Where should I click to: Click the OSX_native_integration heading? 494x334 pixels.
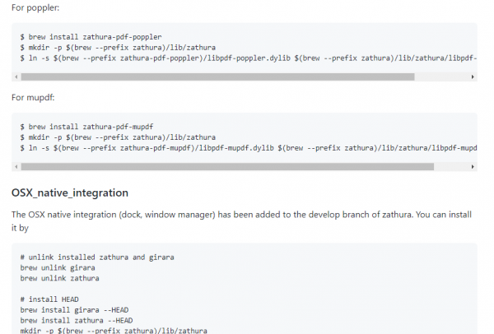pos(70,193)
